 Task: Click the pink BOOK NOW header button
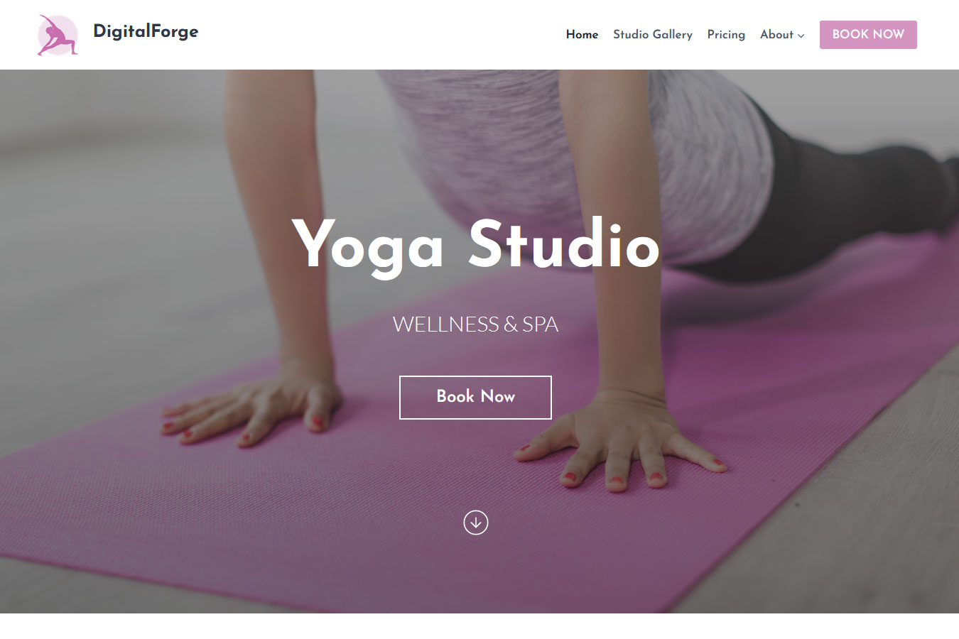pyautogui.click(x=868, y=35)
